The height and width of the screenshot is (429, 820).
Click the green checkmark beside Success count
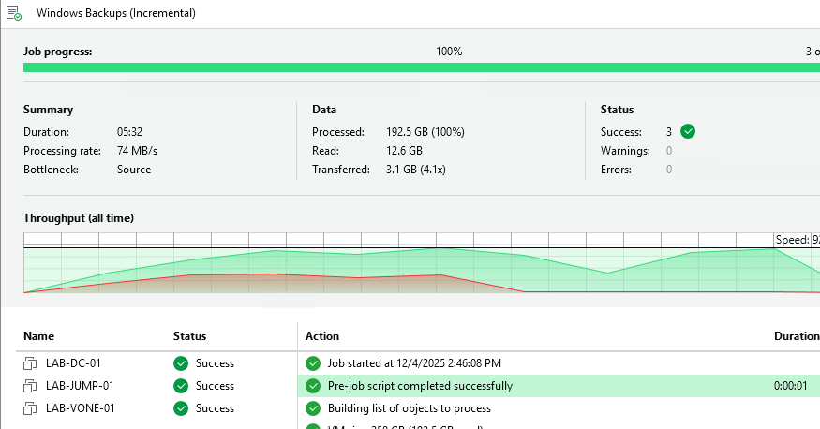[x=688, y=131]
